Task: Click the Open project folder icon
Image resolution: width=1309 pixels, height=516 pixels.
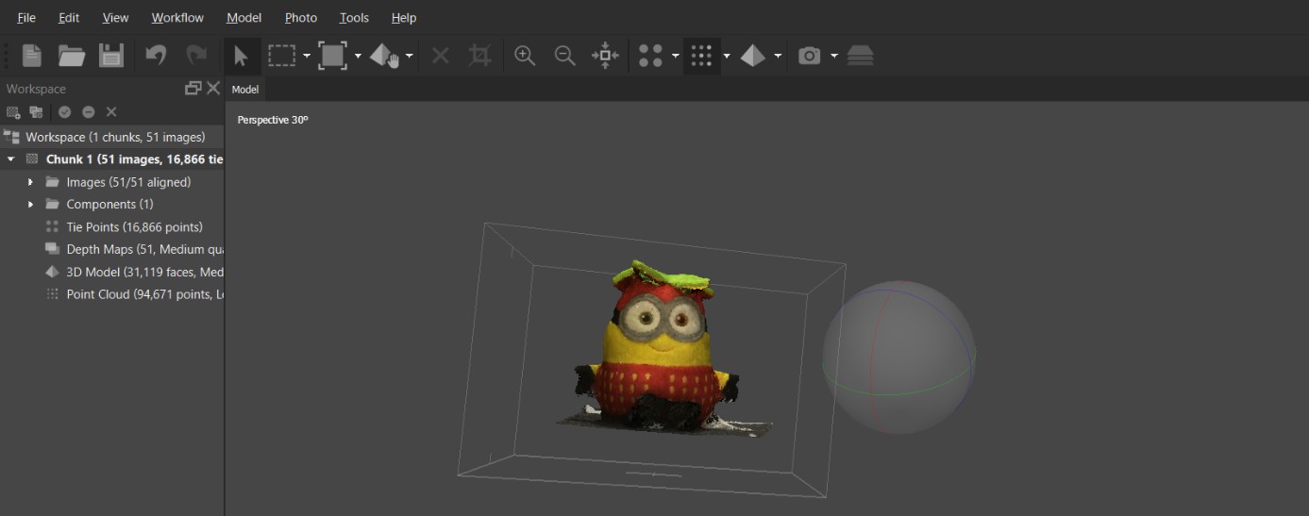Action: pos(72,56)
